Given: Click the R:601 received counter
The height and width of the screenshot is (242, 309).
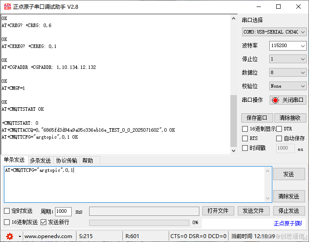Looking at the screenshot, I should (x=132, y=236).
